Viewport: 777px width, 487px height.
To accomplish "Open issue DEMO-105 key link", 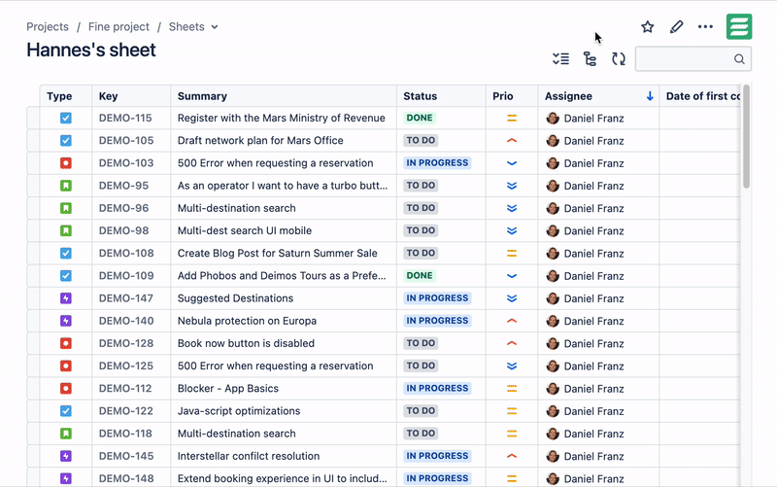I will pos(126,140).
